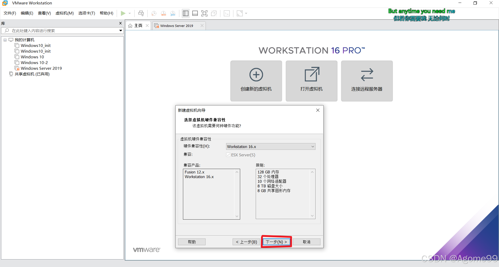Open the 帮助(H) menu
Image resolution: width=499 pixels, height=267 pixels.
(106, 13)
